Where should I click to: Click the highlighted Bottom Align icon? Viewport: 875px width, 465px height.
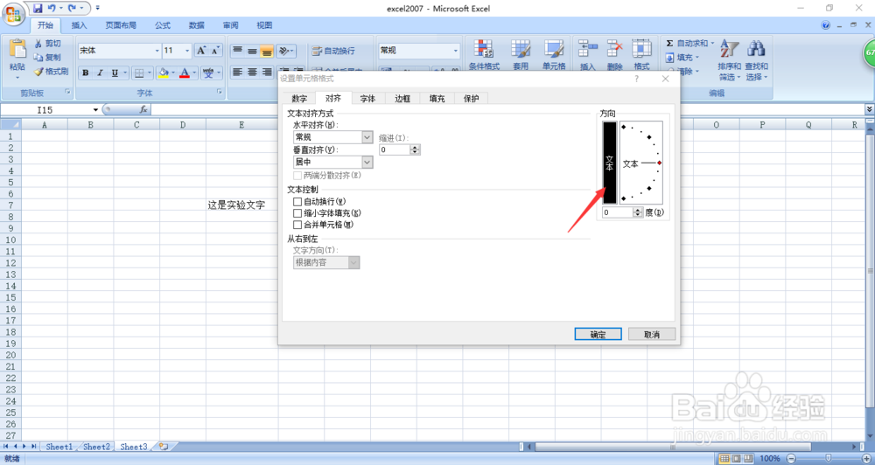point(267,51)
